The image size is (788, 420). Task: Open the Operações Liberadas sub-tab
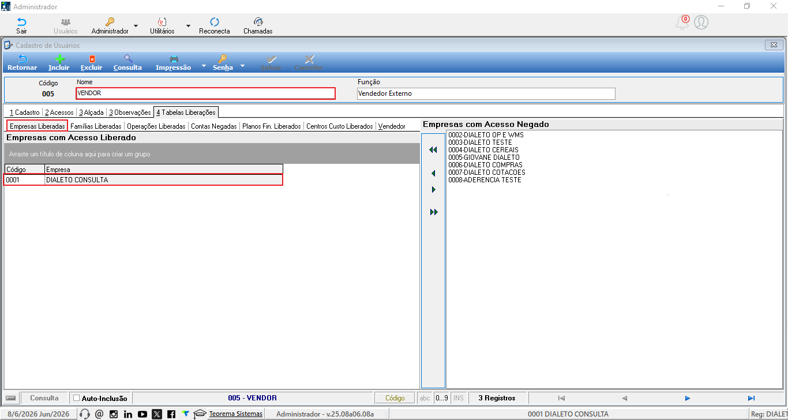(156, 126)
